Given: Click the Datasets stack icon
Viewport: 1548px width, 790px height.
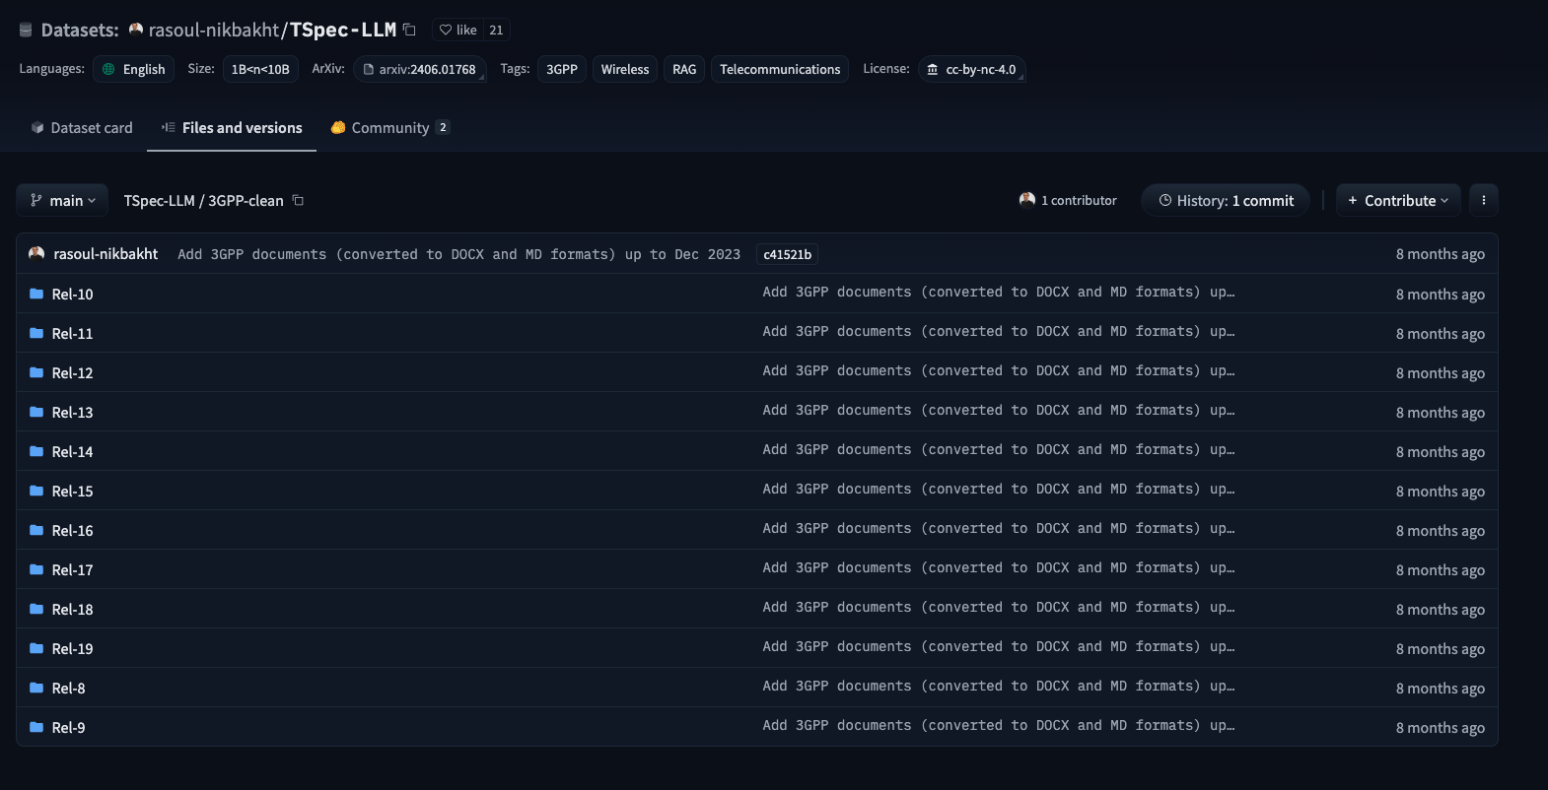Looking at the screenshot, I should click(26, 31).
